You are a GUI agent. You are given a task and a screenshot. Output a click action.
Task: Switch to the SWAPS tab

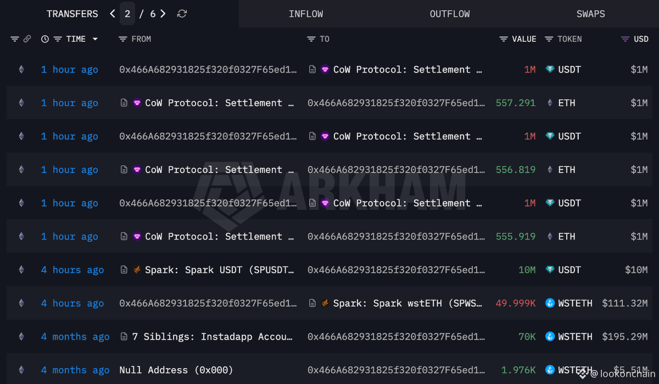pos(591,14)
